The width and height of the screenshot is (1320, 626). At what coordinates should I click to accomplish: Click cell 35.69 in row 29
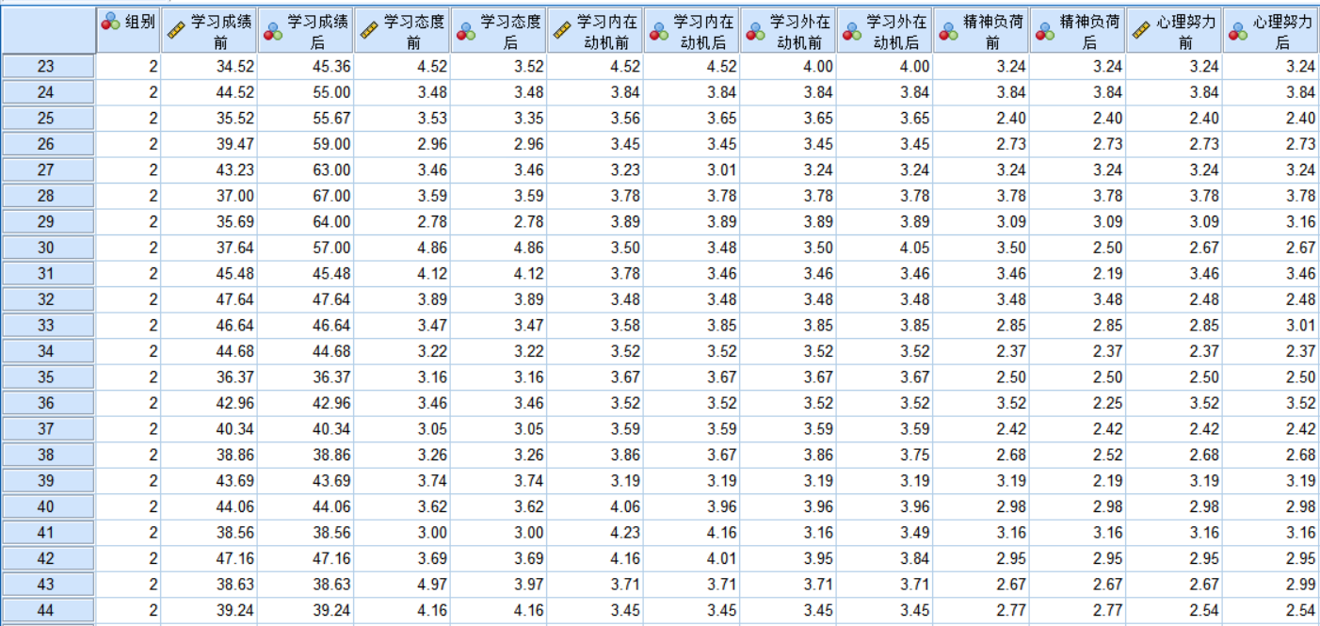pos(209,222)
